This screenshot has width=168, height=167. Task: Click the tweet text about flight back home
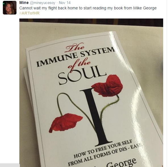[88, 8]
